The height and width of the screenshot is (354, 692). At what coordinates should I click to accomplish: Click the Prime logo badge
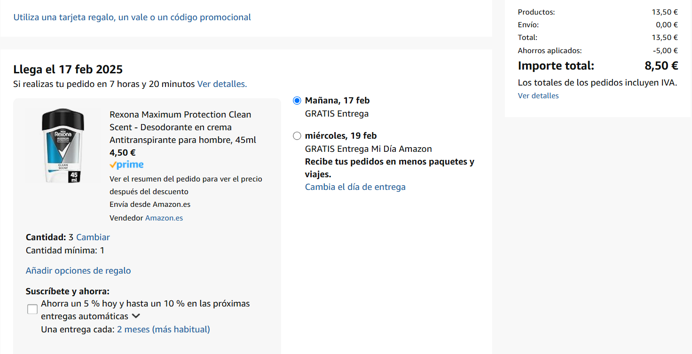tap(126, 165)
